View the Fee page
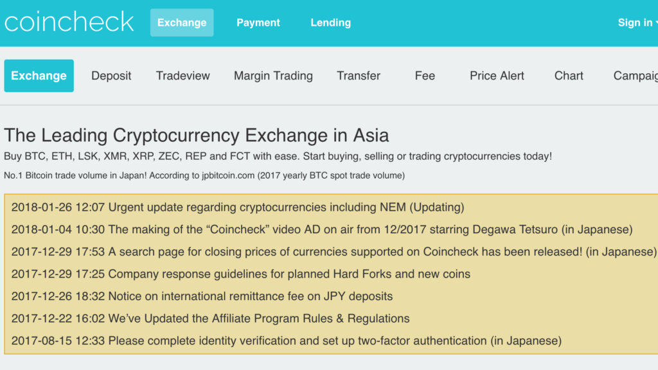Screen dimensions: 658x370 pos(425,76)
